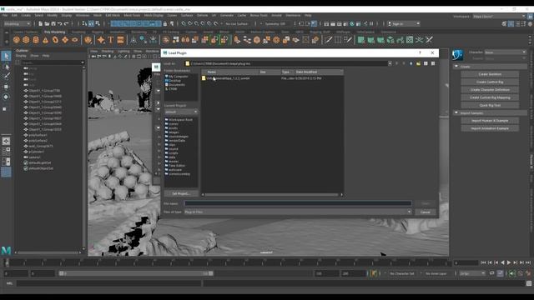Open the Windows menu
This screenshot has height=300, width=534.
[x=83, y=15]
